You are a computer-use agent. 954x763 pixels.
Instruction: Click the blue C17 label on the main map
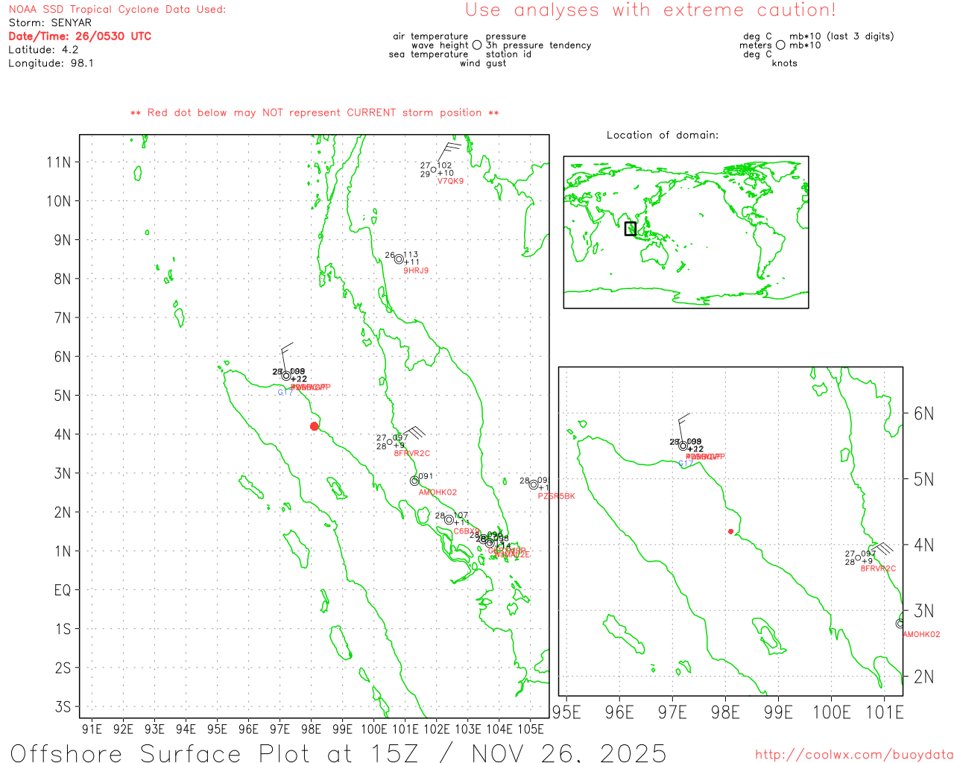point(285,392)
